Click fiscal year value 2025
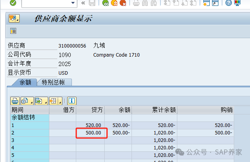The height and width of the screenshot is (162, 250). (65, 64)
